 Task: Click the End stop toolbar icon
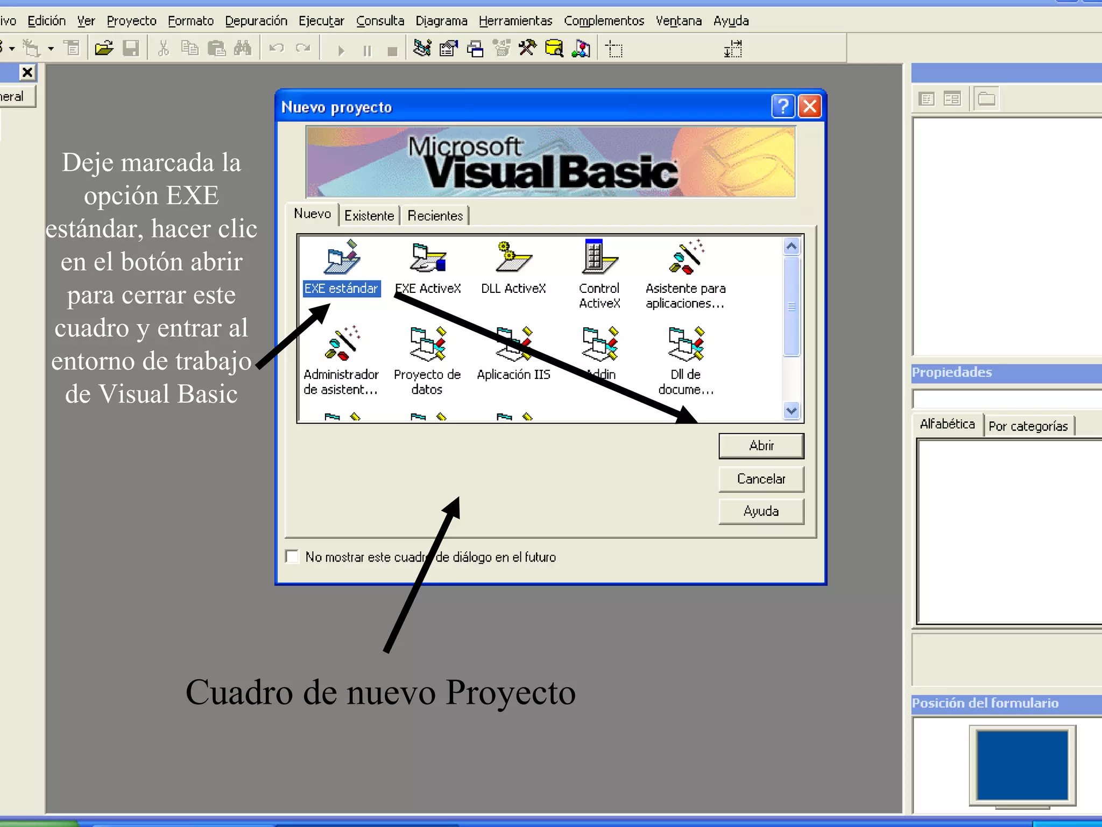(x=392, y=51)
